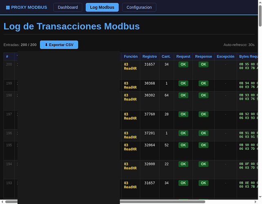Click bytes request starting 0B 92
The image size is (262, 204).
tap(249, 116)
